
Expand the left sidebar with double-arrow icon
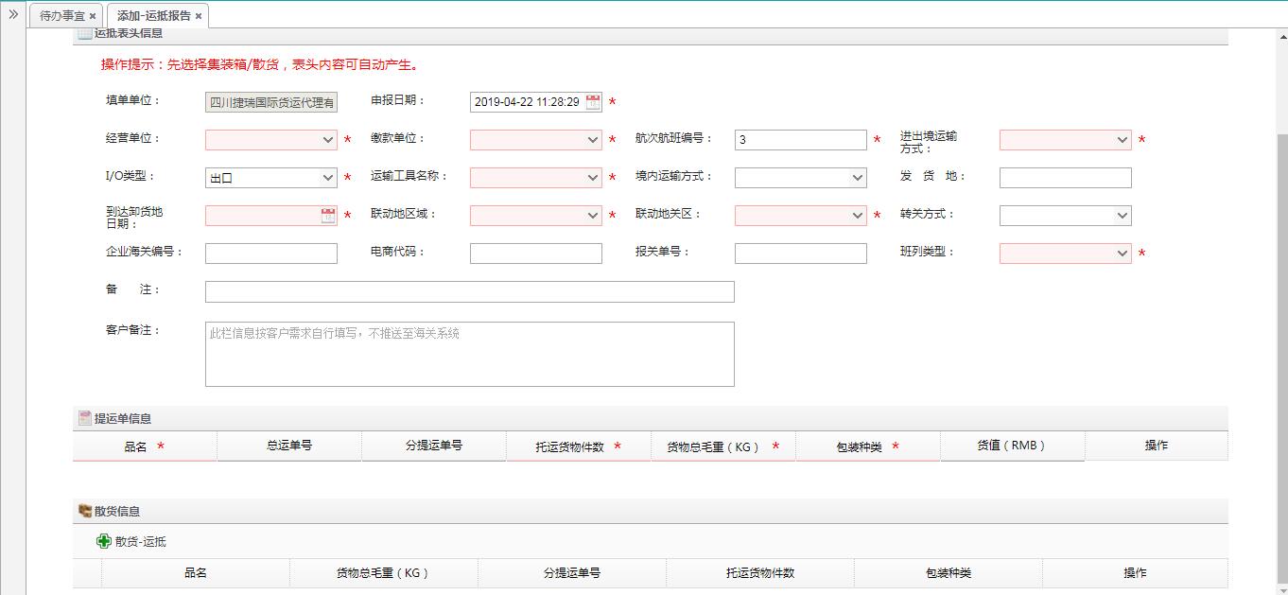click(x=13, y=14)
